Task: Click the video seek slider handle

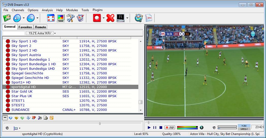Action: pos(148,123)
